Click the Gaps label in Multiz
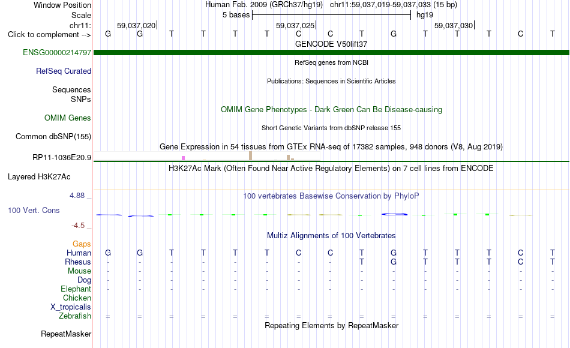 click(82, 244)
